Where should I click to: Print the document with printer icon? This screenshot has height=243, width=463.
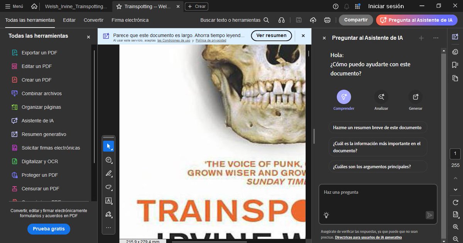point(327,20)
